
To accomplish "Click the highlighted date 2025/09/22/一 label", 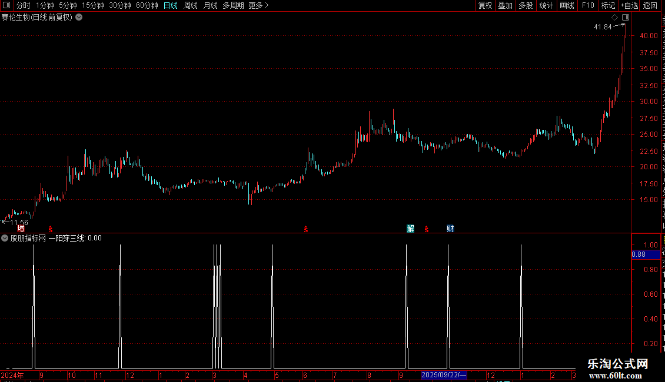I will click(x=444, y=375).
